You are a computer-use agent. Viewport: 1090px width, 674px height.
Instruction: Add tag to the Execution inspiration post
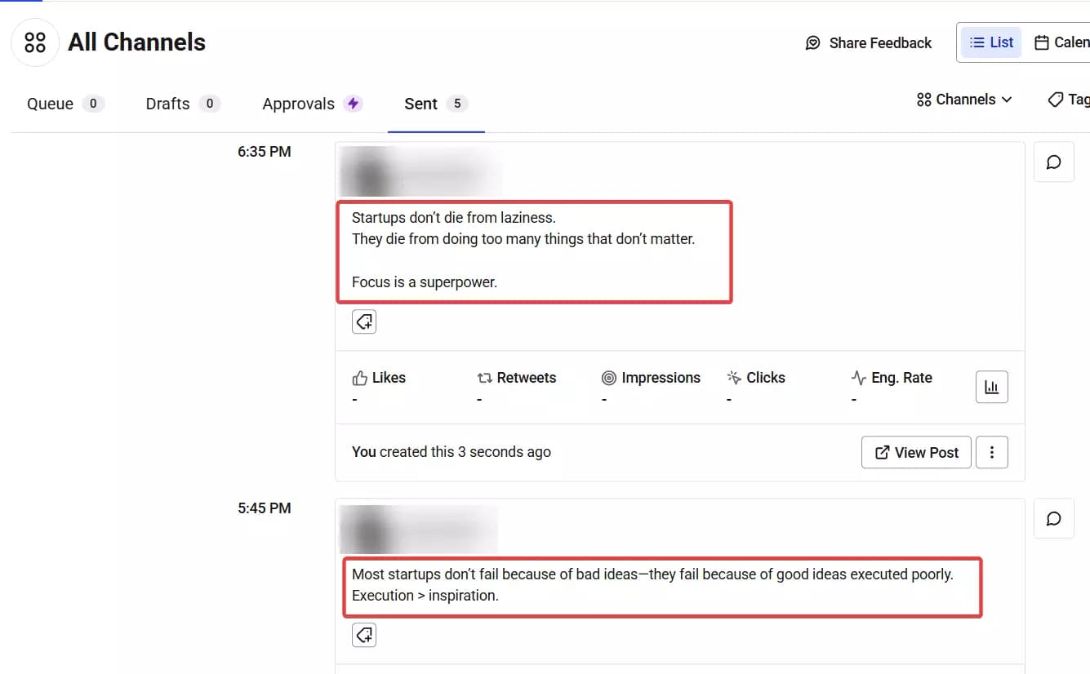click(x=364, y=634)
